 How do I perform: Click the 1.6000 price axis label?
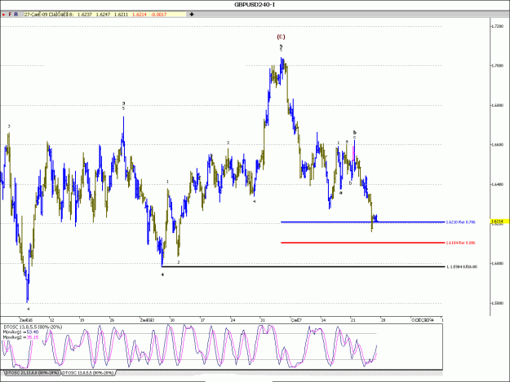tap(498, 264)
